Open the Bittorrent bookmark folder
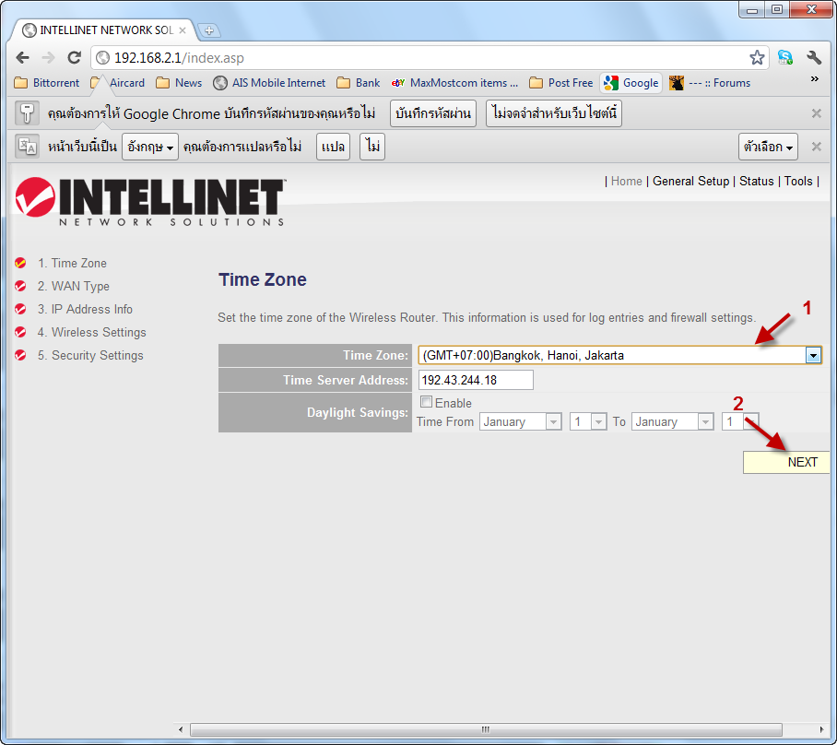This screenshot has height=745, width=837. click(x=47, y=83)
